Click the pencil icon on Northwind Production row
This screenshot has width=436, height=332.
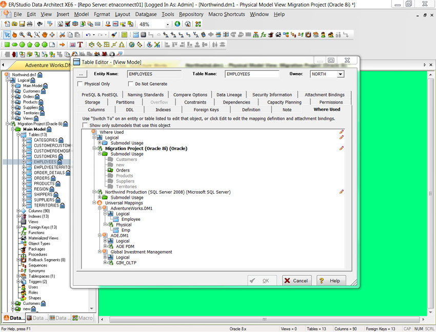click(x=342, y=192)
